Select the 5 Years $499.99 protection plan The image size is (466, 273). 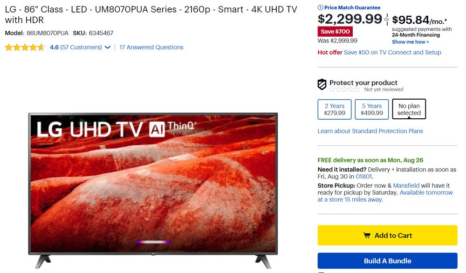371,109
